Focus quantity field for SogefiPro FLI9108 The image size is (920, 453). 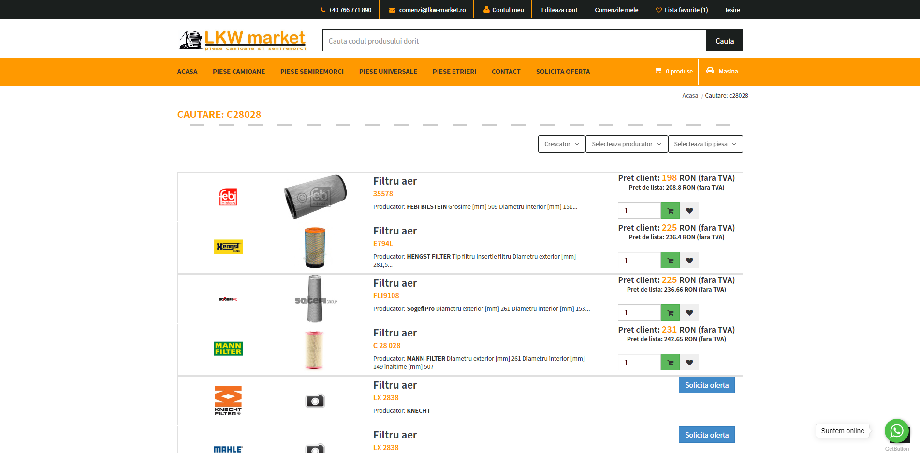639,312
